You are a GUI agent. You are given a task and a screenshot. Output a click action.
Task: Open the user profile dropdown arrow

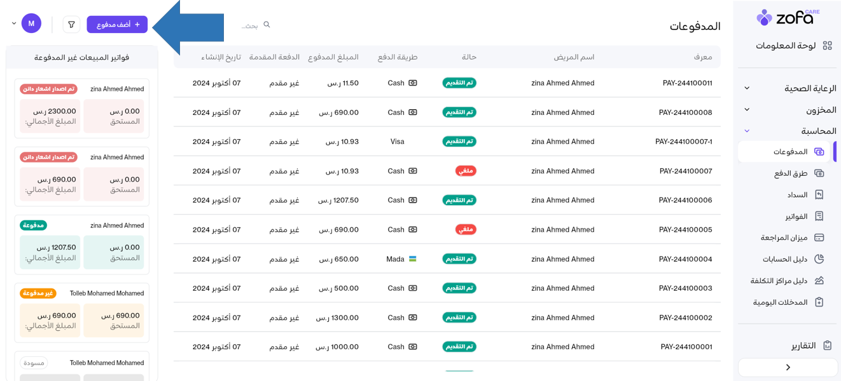14,24
